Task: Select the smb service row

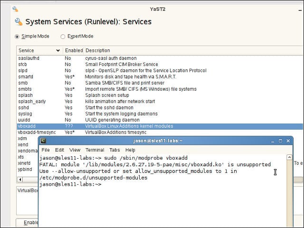Action: [160, 83]
